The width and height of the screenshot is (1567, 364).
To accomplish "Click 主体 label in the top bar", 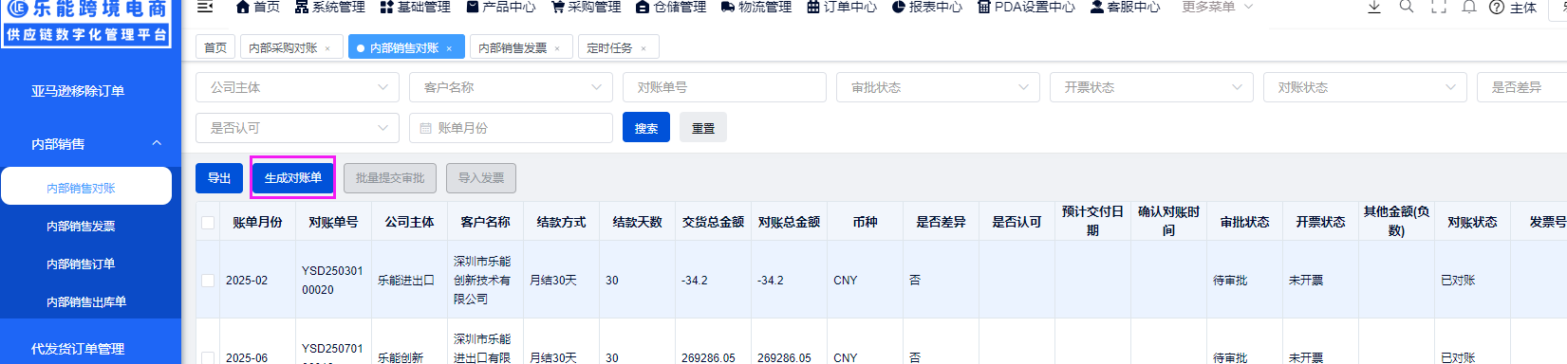I will point(1523,8).
